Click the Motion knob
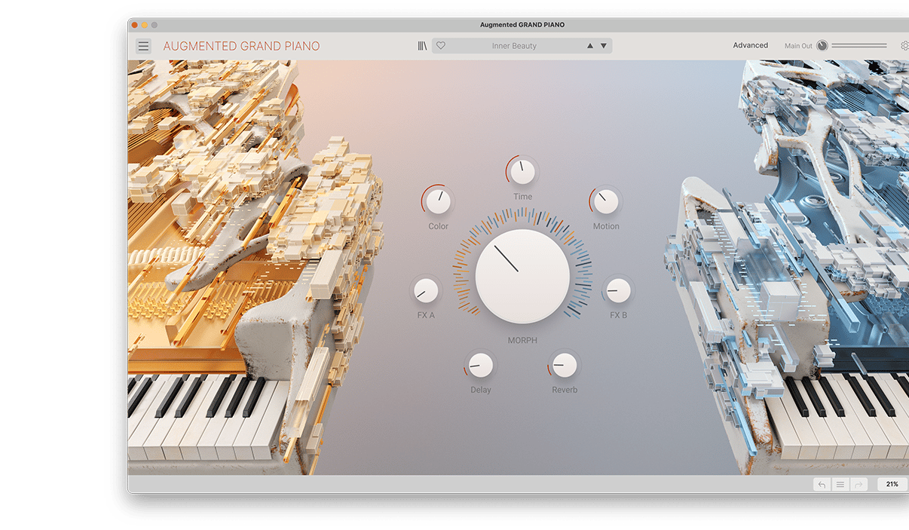 pos(606,201)
